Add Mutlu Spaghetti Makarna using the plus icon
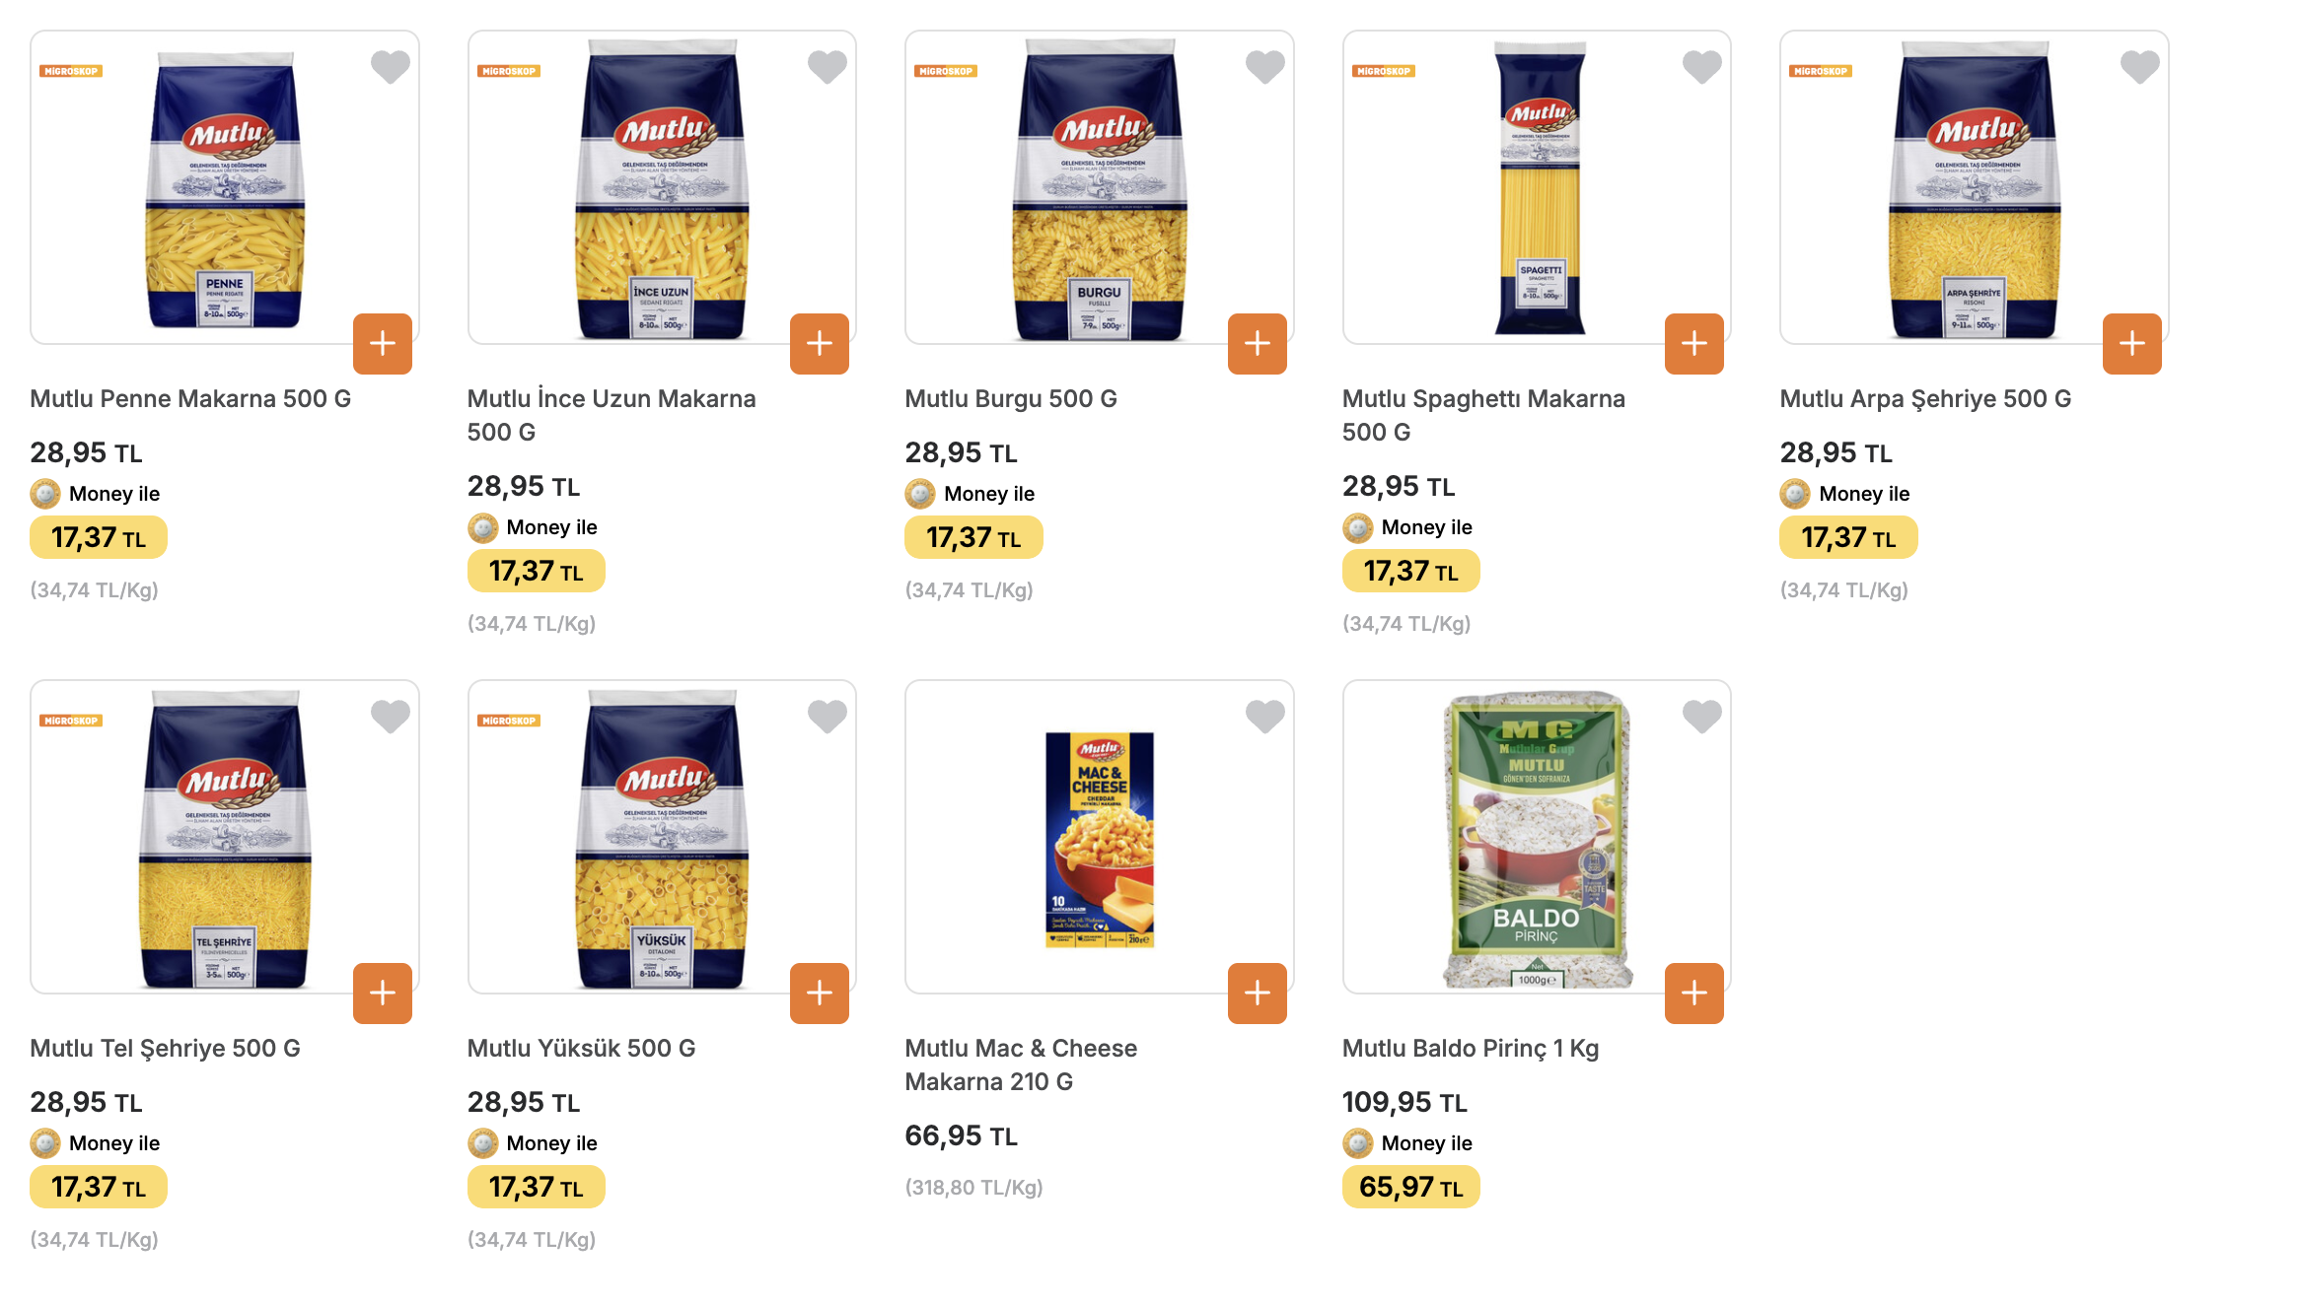Image resolution: width=2304 pixels, height=1305 pixels. pyautogui.click(x=1694, y=344)
